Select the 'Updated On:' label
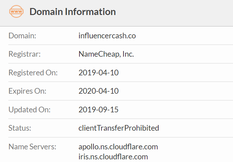Image resolution: width=233 pixels, height=162 pixels. tap(29, 109)
